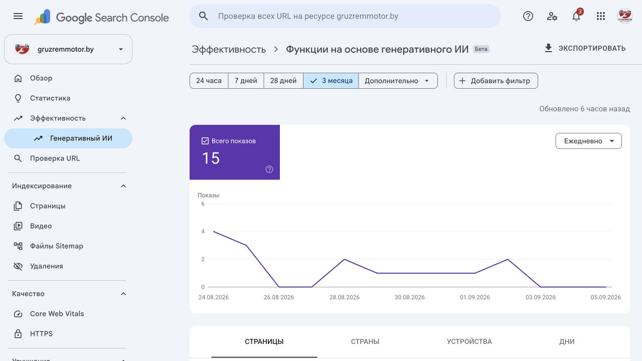Screen dimensions: 642x361
Task: Open Файлы Sitemap in sidebar
Action: click(x=68, y=246)
